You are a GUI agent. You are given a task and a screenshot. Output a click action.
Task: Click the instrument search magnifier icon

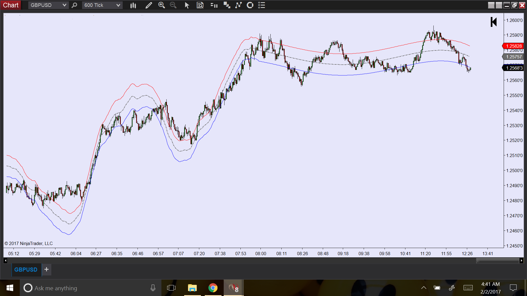(x=74, y=5)
